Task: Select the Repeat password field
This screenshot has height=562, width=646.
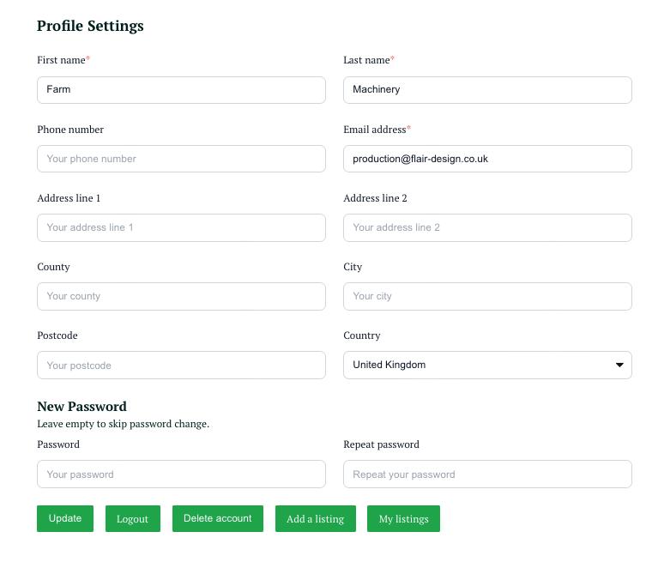Action: point(487,474)
